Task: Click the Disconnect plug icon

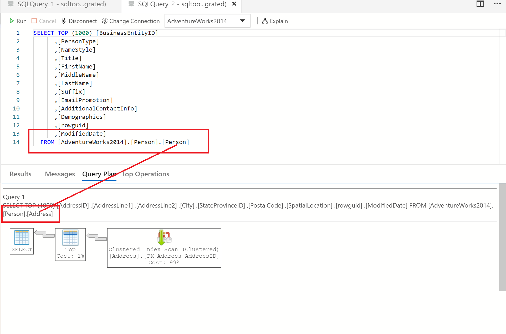Action: coord(64,21)
